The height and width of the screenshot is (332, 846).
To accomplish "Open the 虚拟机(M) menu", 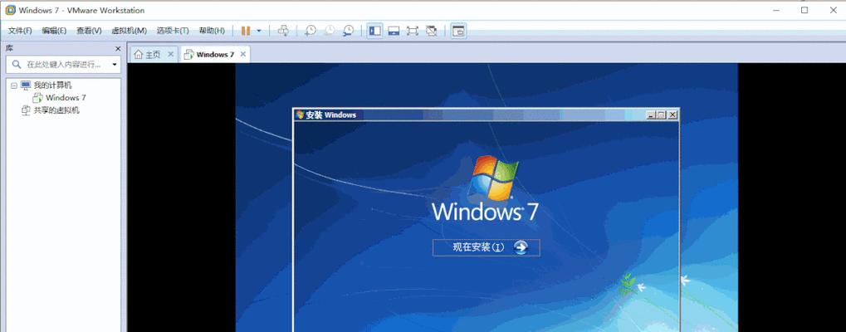I will (x=129, y=31).
